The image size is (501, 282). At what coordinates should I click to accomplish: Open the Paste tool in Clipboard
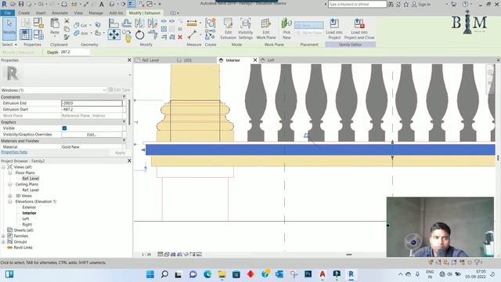[x=55, y=26]
